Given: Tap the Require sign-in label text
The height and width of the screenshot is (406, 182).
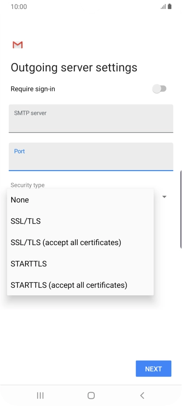Looking at the screenshot, I should click(33, 89).
